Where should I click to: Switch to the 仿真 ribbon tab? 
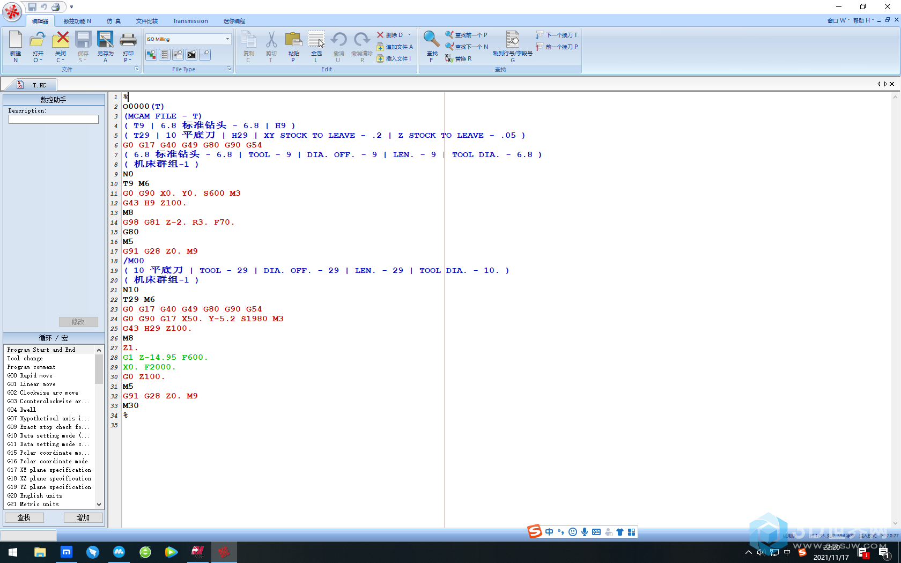pos(114,21)
